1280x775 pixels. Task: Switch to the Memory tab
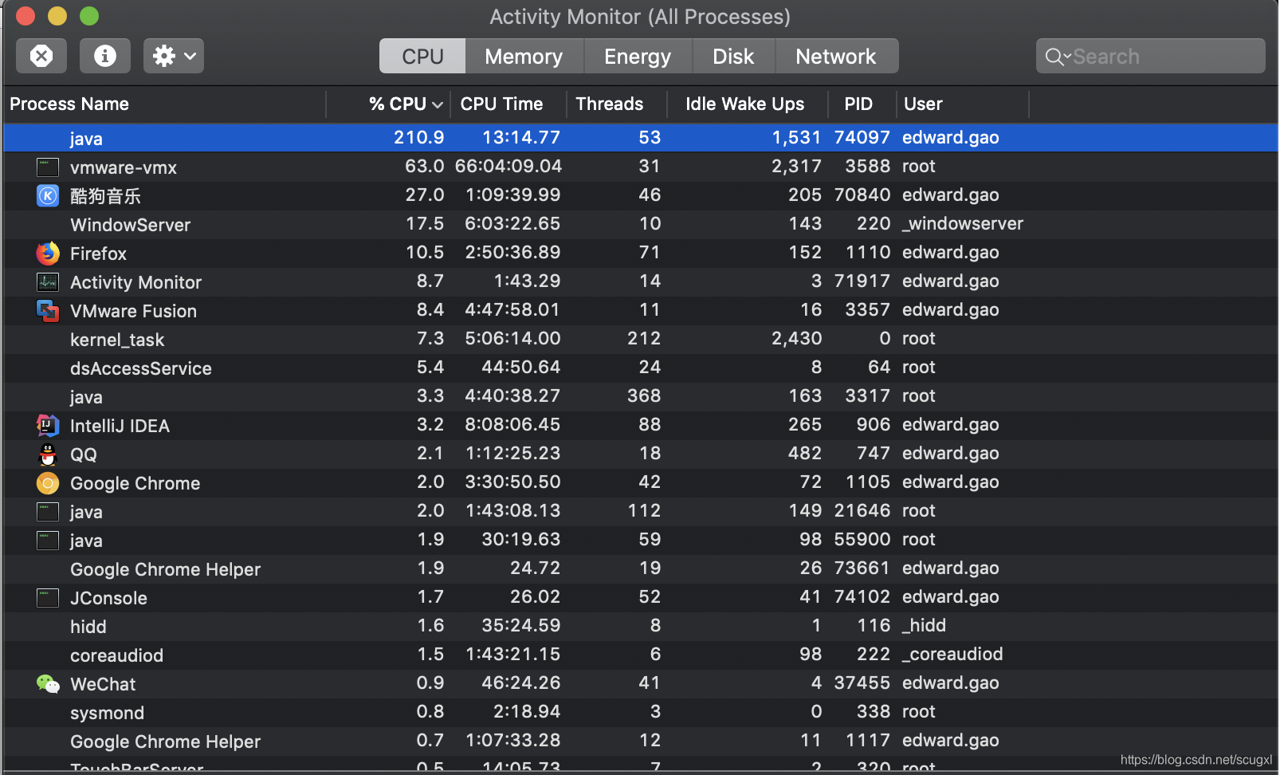pyautogui.click(x=524, y=56)
